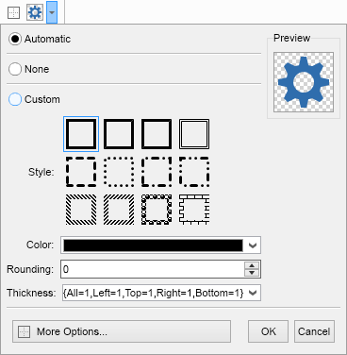The image size is (347, 355).
Task: Click dropdown arrow beside gear icon
Action: tap(52, 12)
